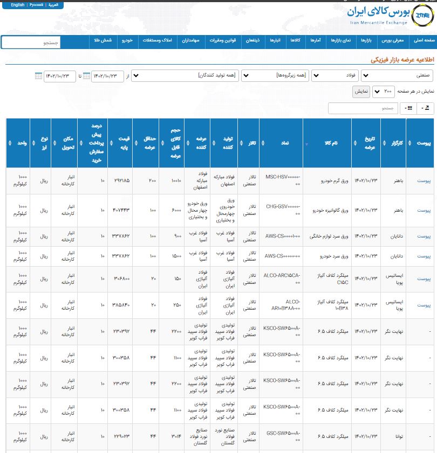The image size is (437, 453).
Task: Sort table by قیمت پایه column arrows
Action: pyautogui.click(x=112, y=143)
